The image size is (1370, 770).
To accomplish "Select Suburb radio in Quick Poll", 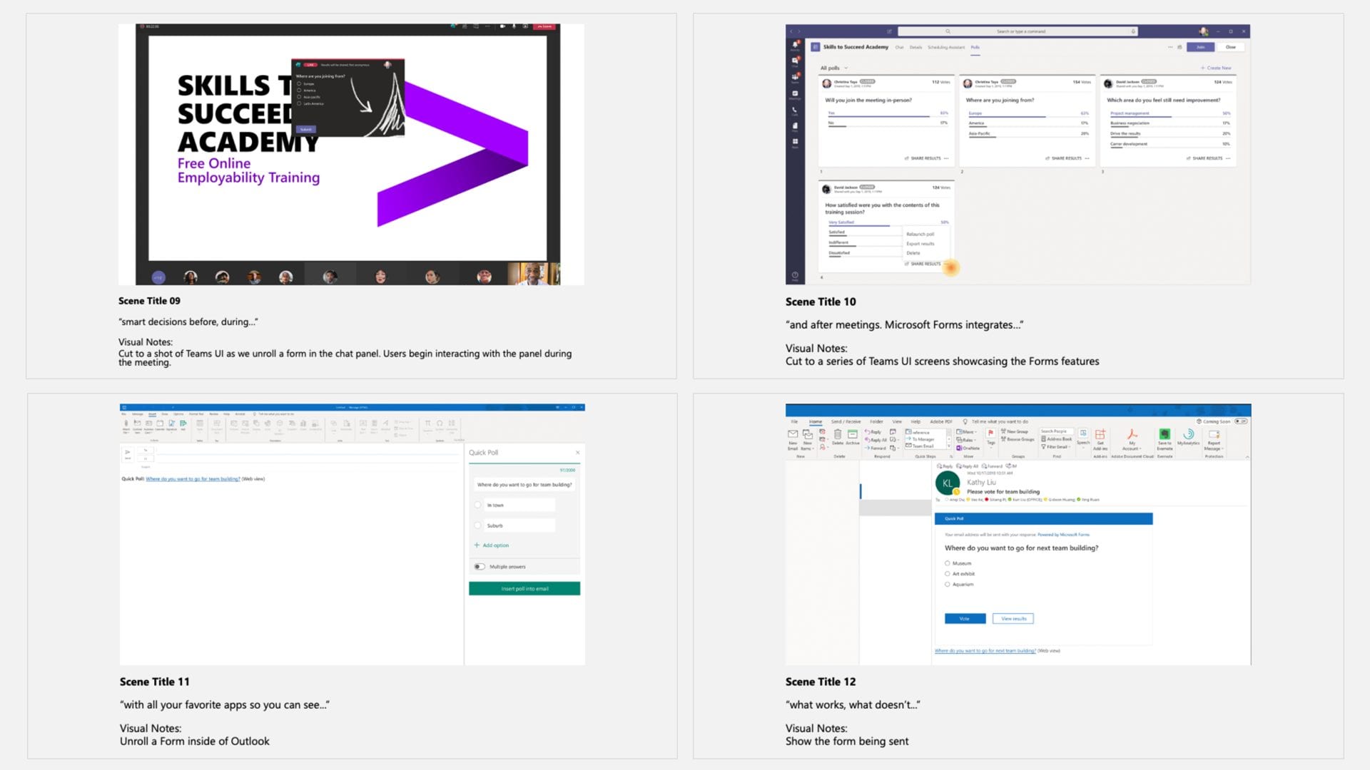I will click(x=477, y=525).
